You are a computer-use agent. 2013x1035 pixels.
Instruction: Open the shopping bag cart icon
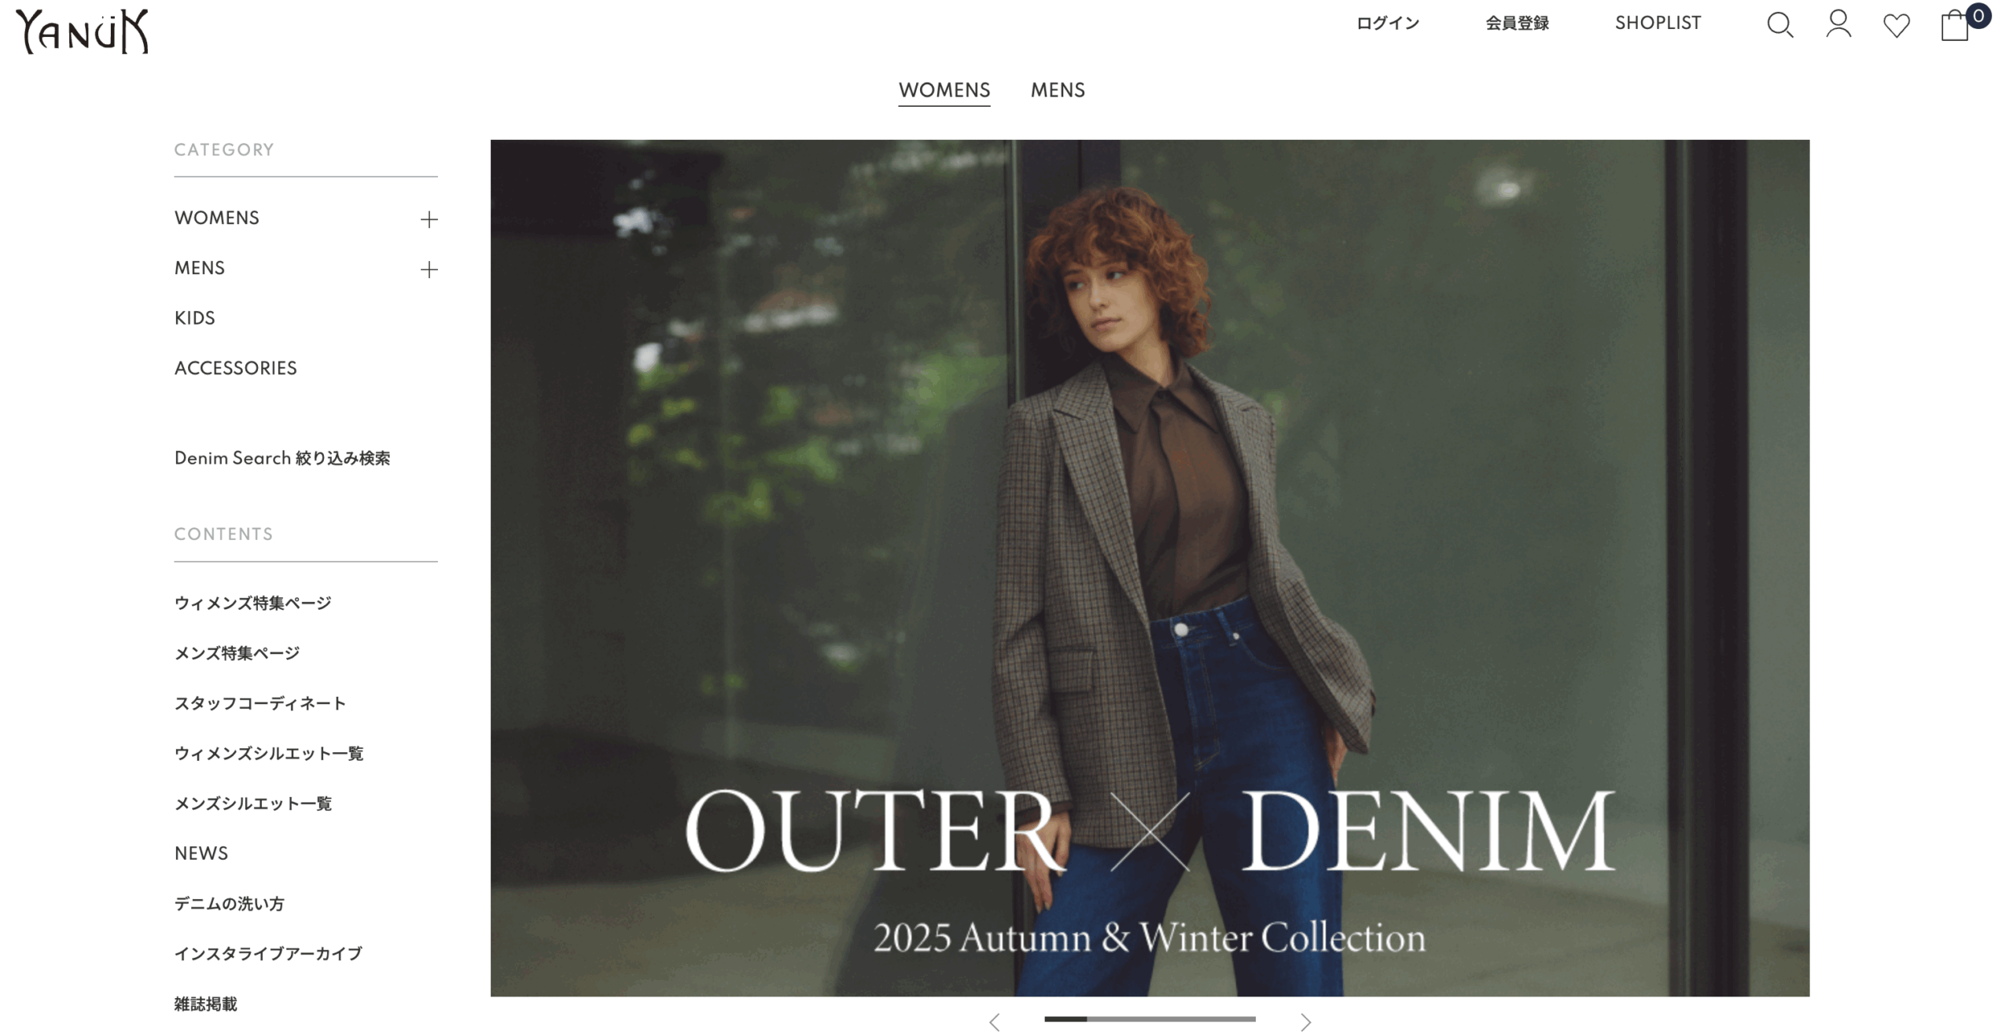point(1955,24)
